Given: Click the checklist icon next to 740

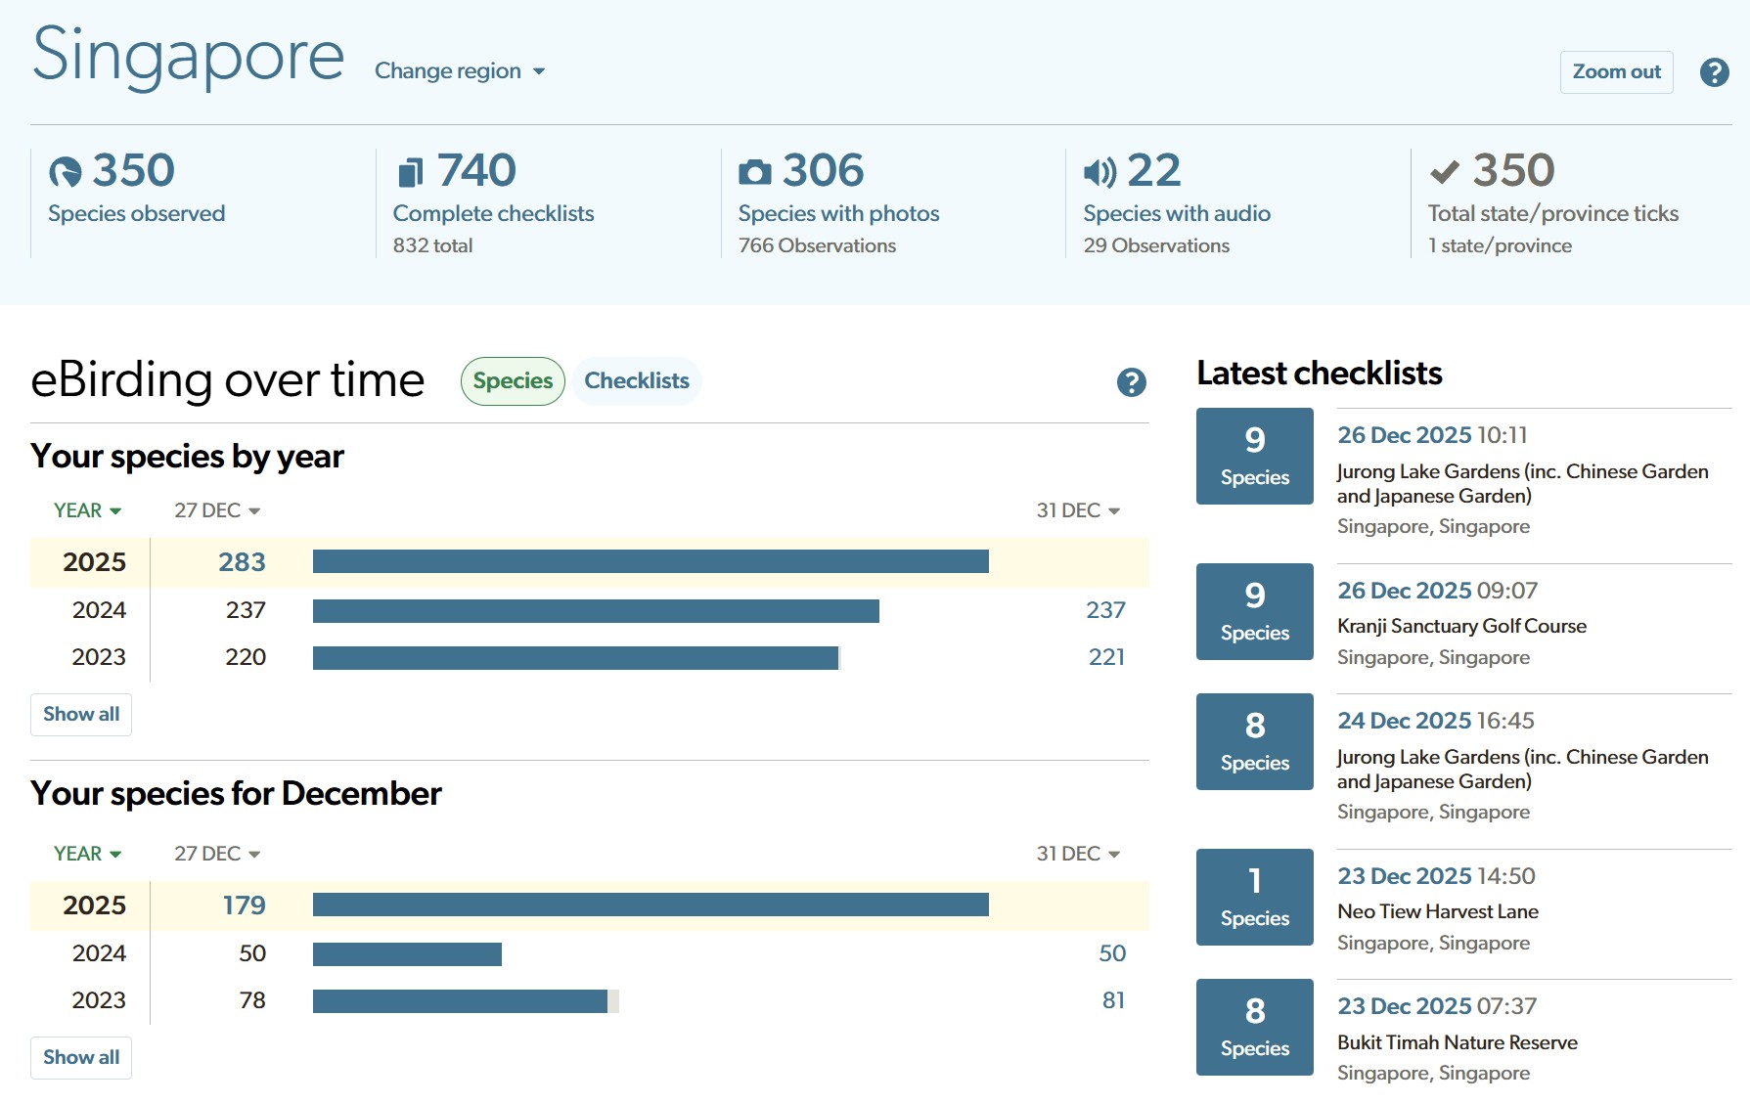Looking at the screenshot, I should tap(411, 172).
